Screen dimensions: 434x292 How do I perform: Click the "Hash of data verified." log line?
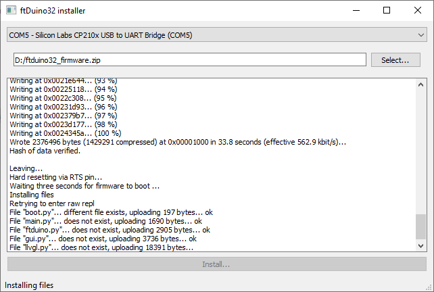[45, 151]
